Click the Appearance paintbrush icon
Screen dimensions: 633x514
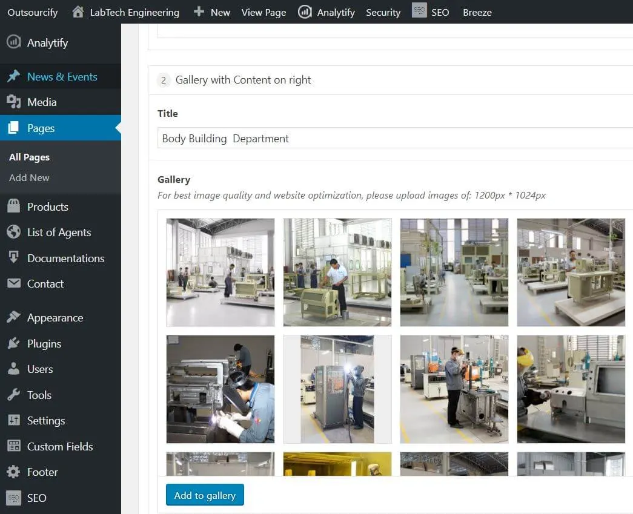tap(13, 317)
